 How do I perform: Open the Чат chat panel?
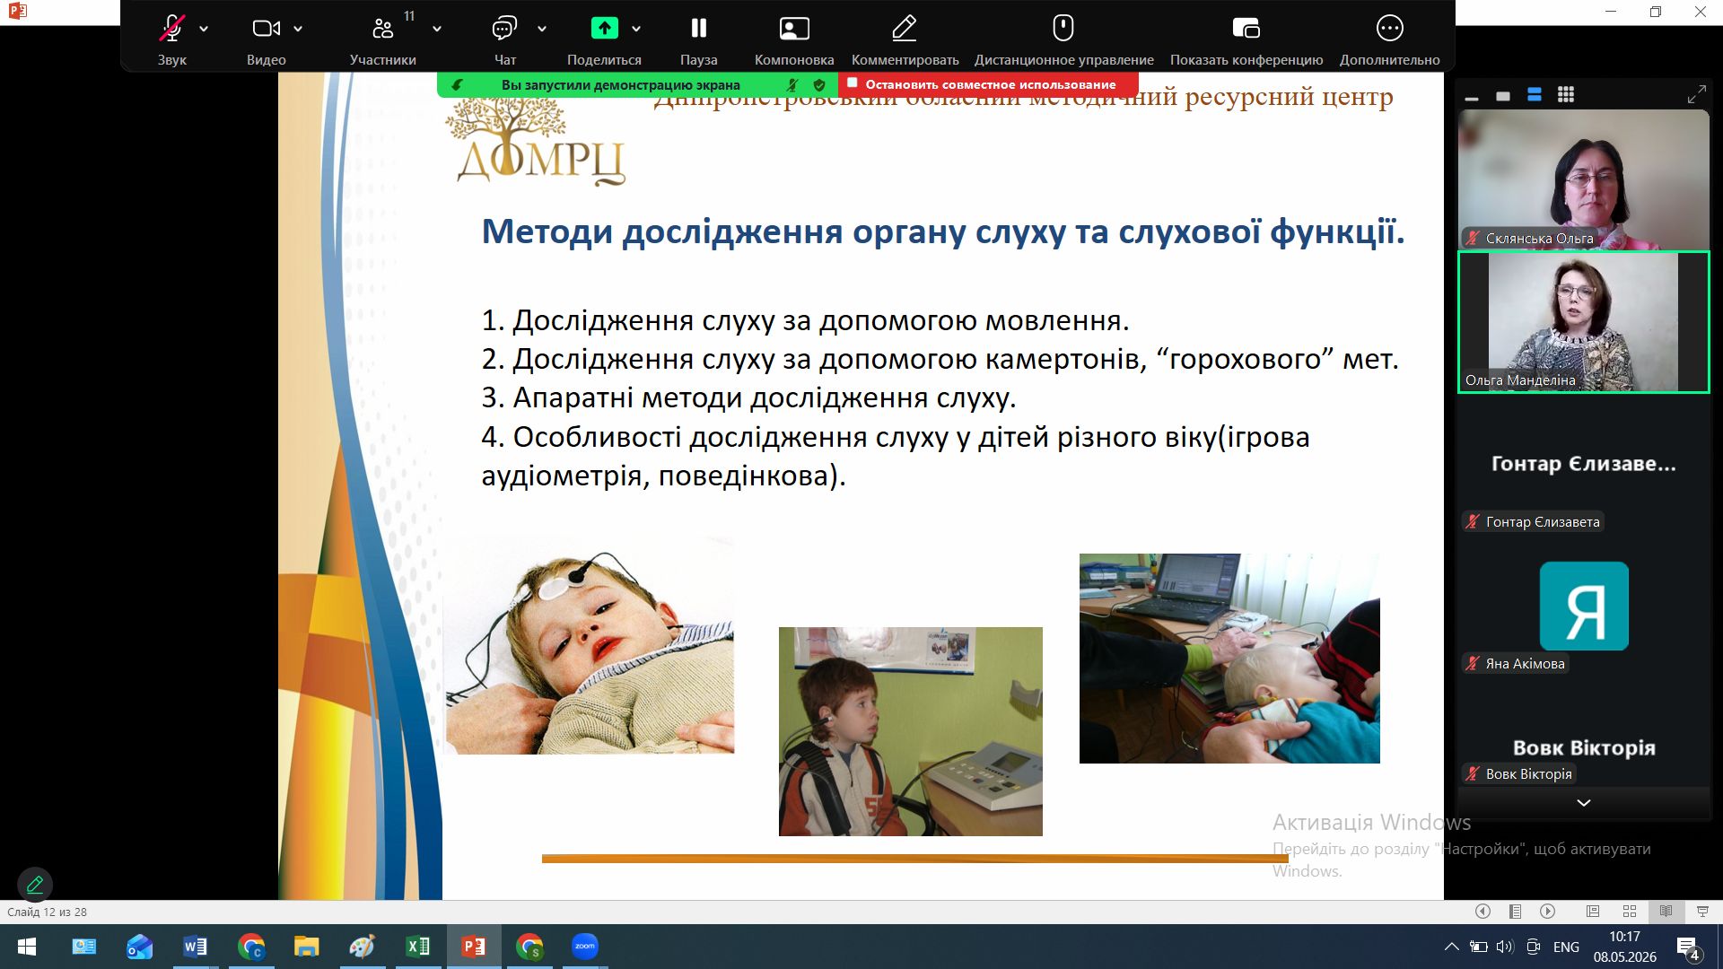[x=504, y=39]
